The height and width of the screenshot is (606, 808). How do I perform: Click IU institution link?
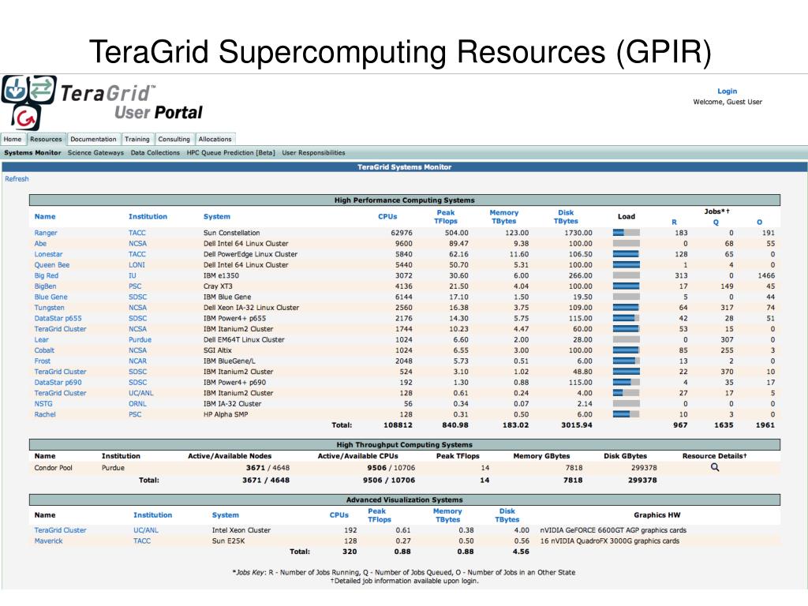coord(133,275)
